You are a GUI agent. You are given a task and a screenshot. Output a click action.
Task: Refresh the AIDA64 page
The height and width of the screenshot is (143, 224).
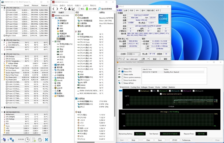click(65, 9)
